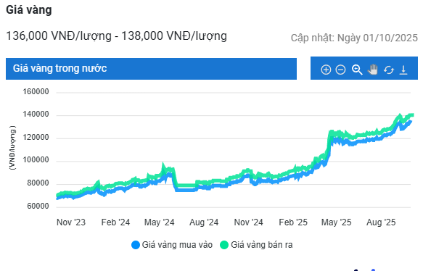This screenshot has height=271, width=423.
Task: Select the magnifier selection zoom tool
Action: click(357, 70)
